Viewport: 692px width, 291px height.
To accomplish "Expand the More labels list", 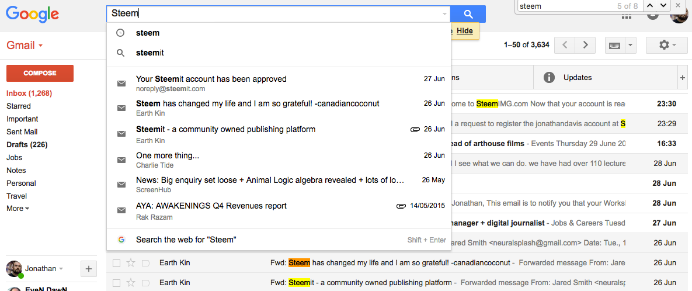I will coord(18,209).
